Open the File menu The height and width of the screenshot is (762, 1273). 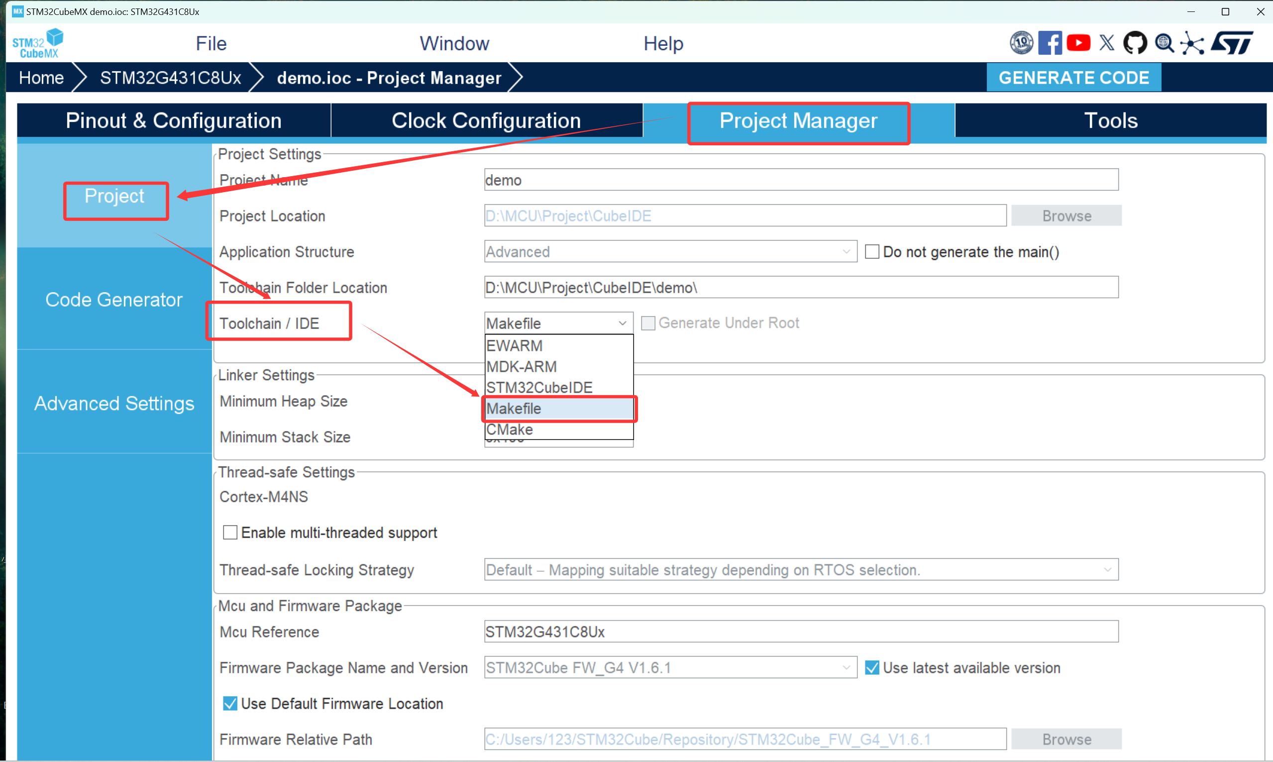(211, 44)
